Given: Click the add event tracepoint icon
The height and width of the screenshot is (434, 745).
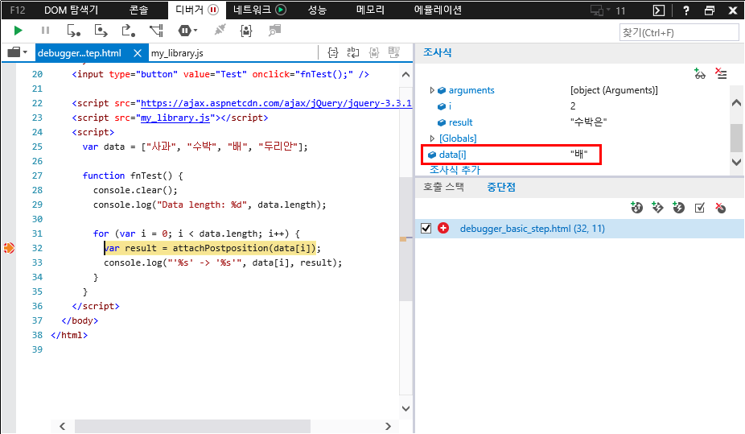Looking at the screenshot, I should (x=657, y=208).
